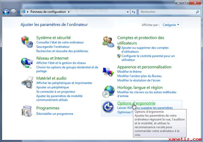
Task: Click the Réseau et Internet globe icon
Action: click(x=27, y=63)
